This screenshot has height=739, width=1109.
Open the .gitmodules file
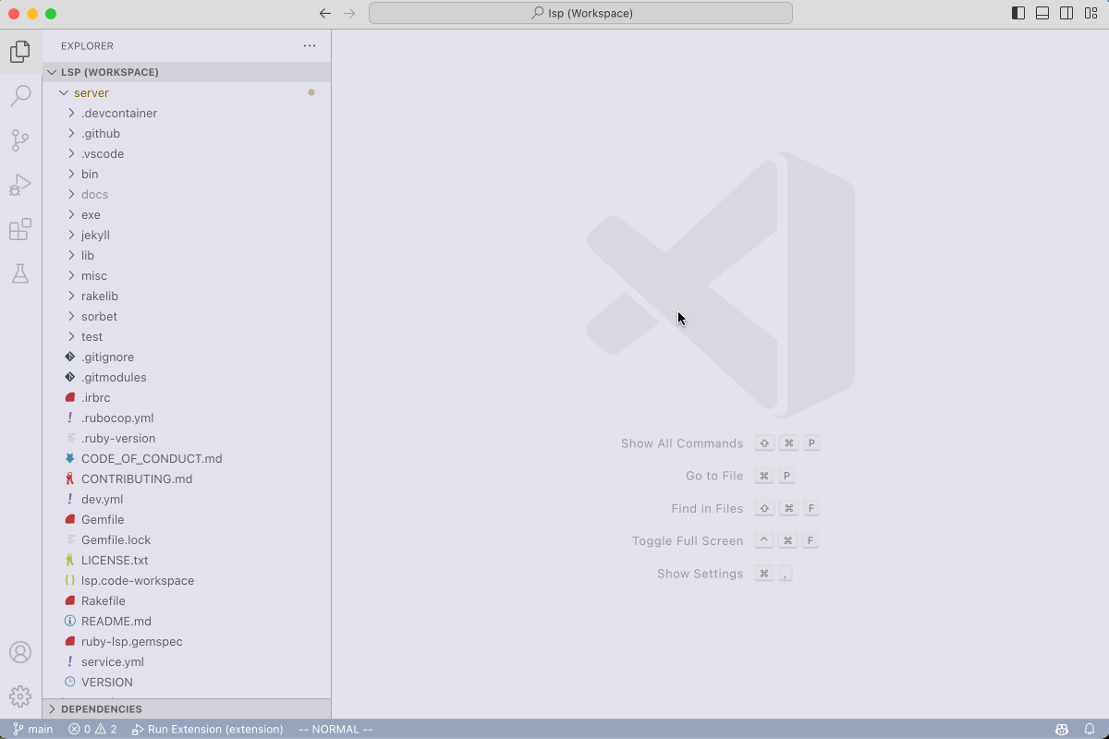coord(187,377)
